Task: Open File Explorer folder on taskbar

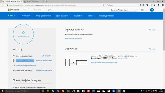Action: tap(78, 91)
